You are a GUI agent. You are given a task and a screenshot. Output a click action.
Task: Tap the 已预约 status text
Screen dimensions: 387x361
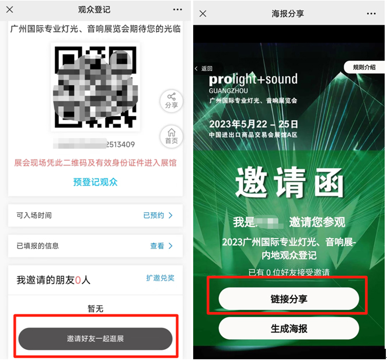click(154, 215)
